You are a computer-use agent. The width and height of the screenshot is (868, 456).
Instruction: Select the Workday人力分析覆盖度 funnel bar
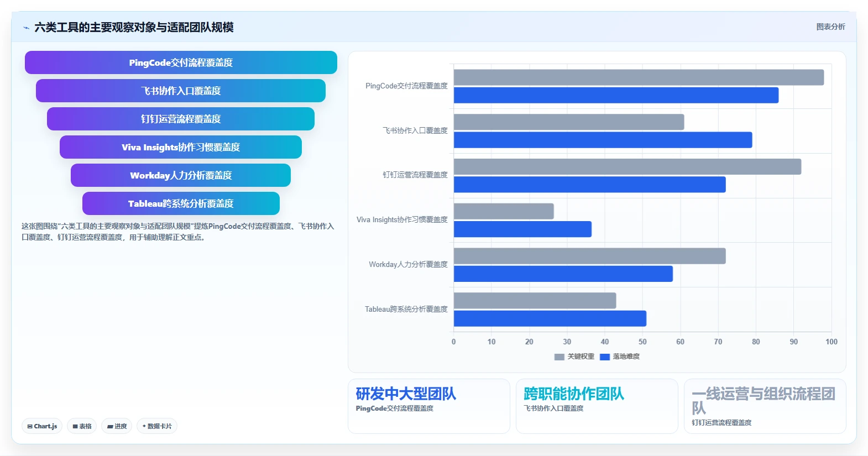181,175
